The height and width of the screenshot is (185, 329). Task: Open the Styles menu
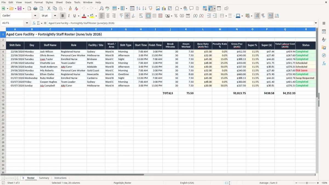[49, 2]
